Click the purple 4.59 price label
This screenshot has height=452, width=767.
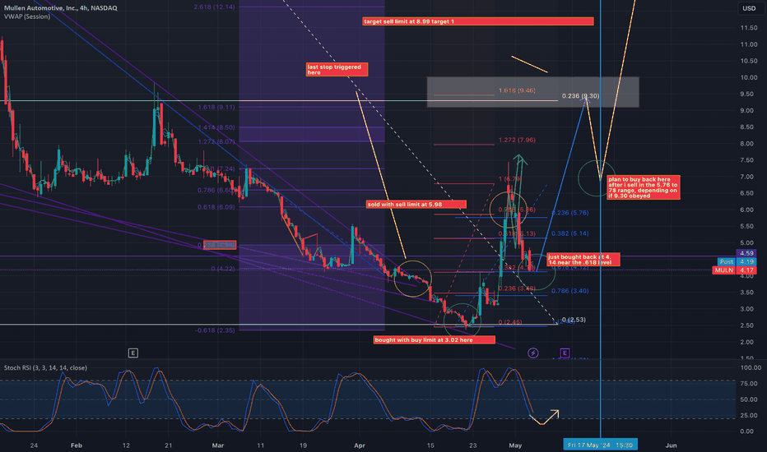point(746,253)
